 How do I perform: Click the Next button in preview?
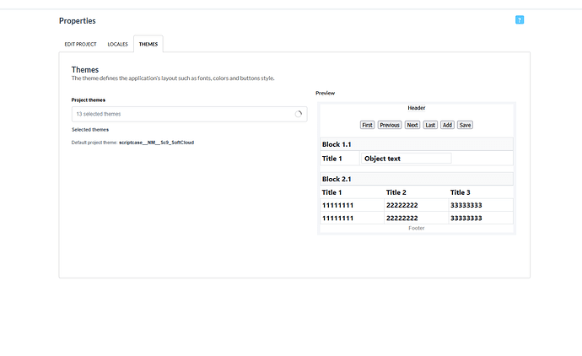pyautogui.click(x=412, y=125)
